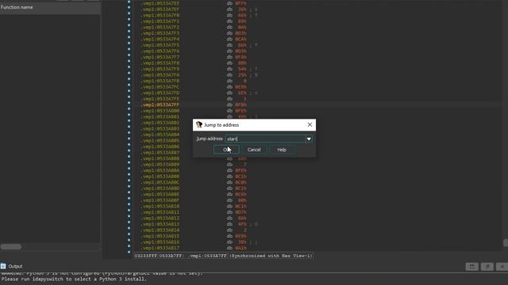This screenshot has height=285, width=508.
Task: Select disassembly line .vmp1:0533A7F0
Action: click(160, 15)
